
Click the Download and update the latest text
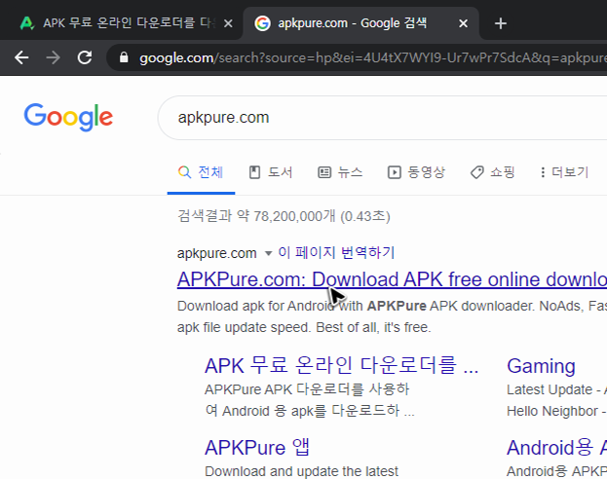click(301, 471)
